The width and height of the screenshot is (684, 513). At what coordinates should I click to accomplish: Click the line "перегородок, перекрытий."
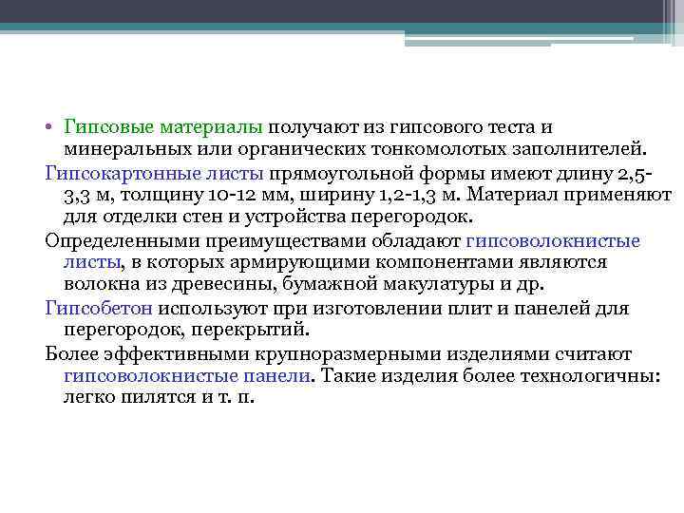(x=187, y=330)
